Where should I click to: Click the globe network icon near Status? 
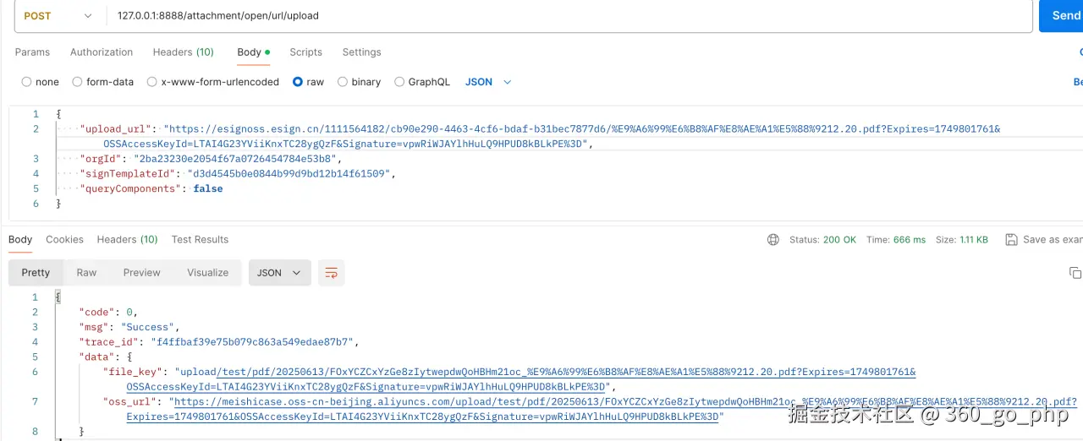772,240
